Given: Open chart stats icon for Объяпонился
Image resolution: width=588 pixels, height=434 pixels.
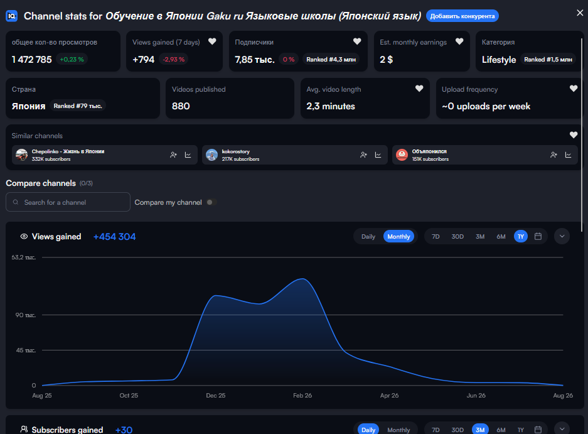Looking at the screenshot, I should click(x=568, y=155).
